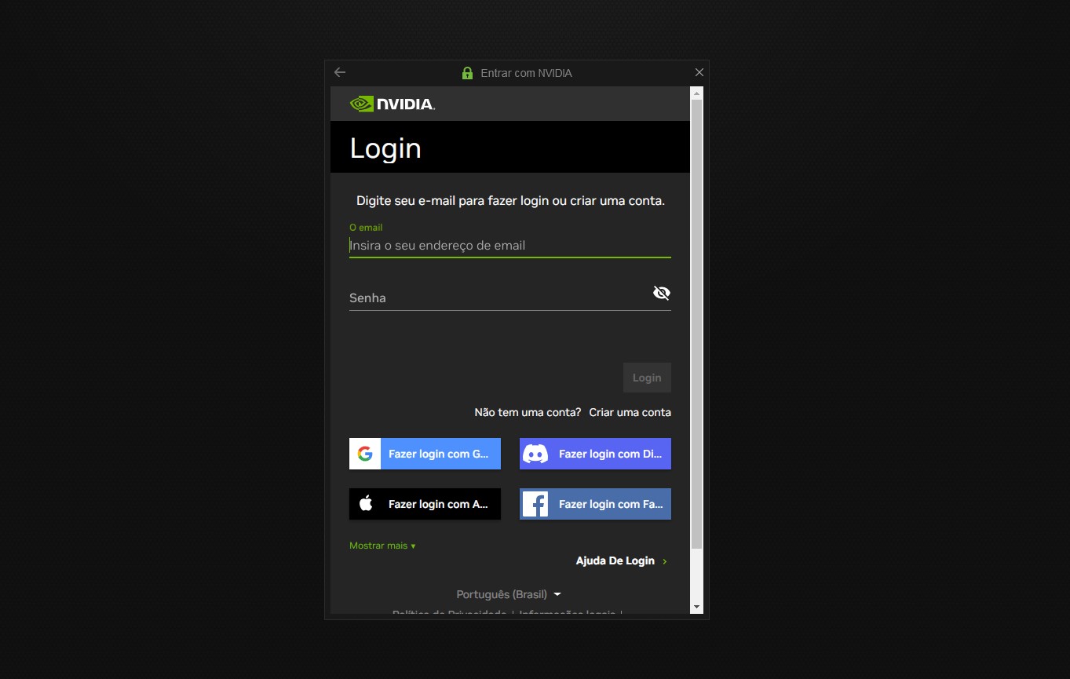Click the 'Não tem uma conta?' text
This screenshot has width=1070, height=679.
tap(528, 412)
